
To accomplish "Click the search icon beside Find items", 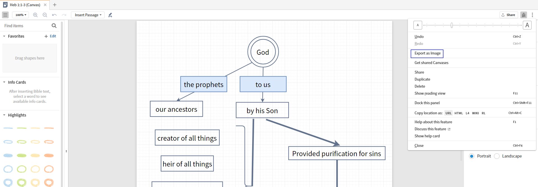I will click(x=54, y=26).
